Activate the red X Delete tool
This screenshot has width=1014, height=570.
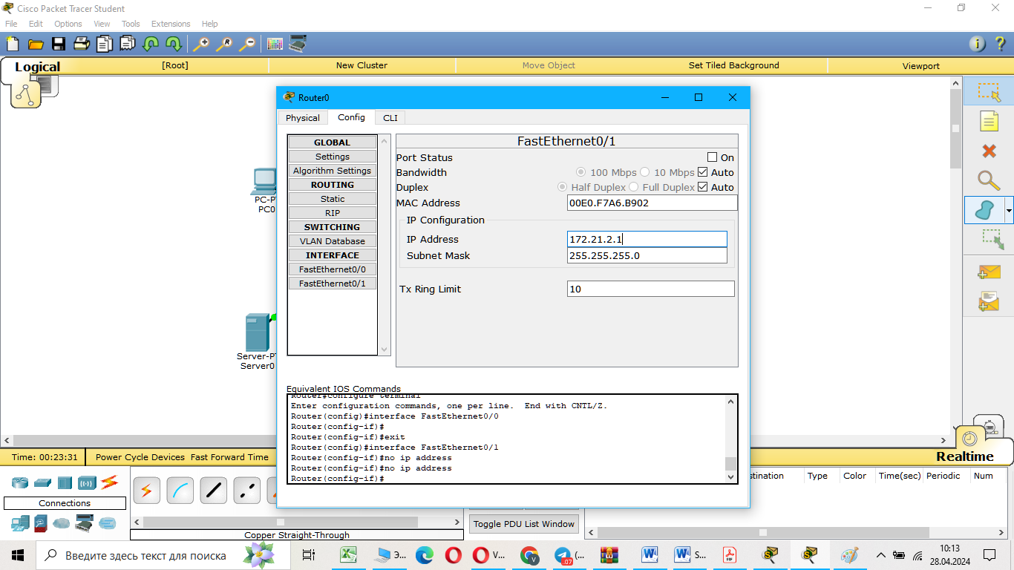coord(989,151)
